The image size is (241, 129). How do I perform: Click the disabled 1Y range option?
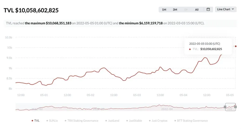(x=186, y=10)
